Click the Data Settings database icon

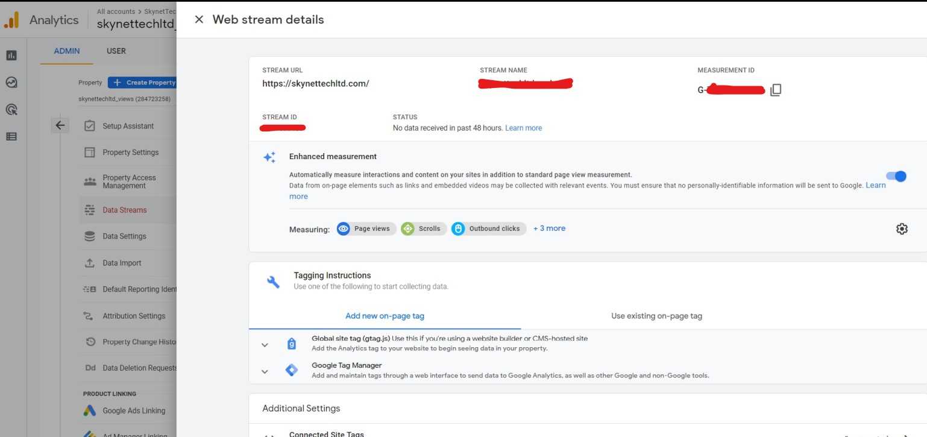click(90, 236)
